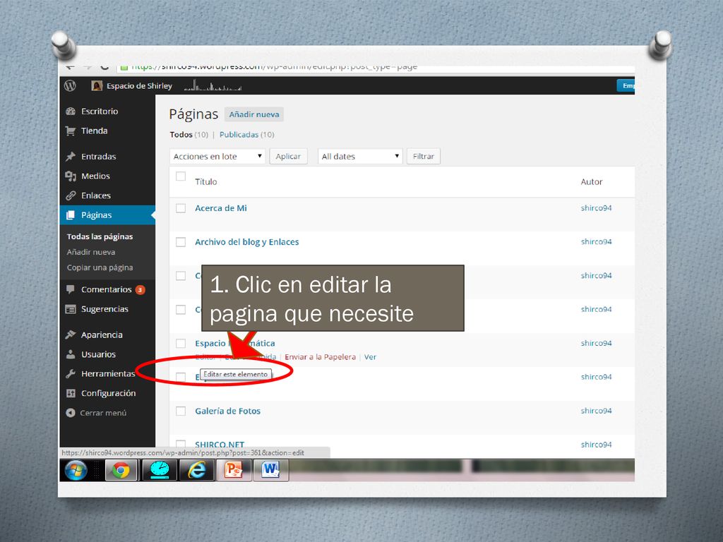Click the Herramientas wrench icon

tap(71, 374)
